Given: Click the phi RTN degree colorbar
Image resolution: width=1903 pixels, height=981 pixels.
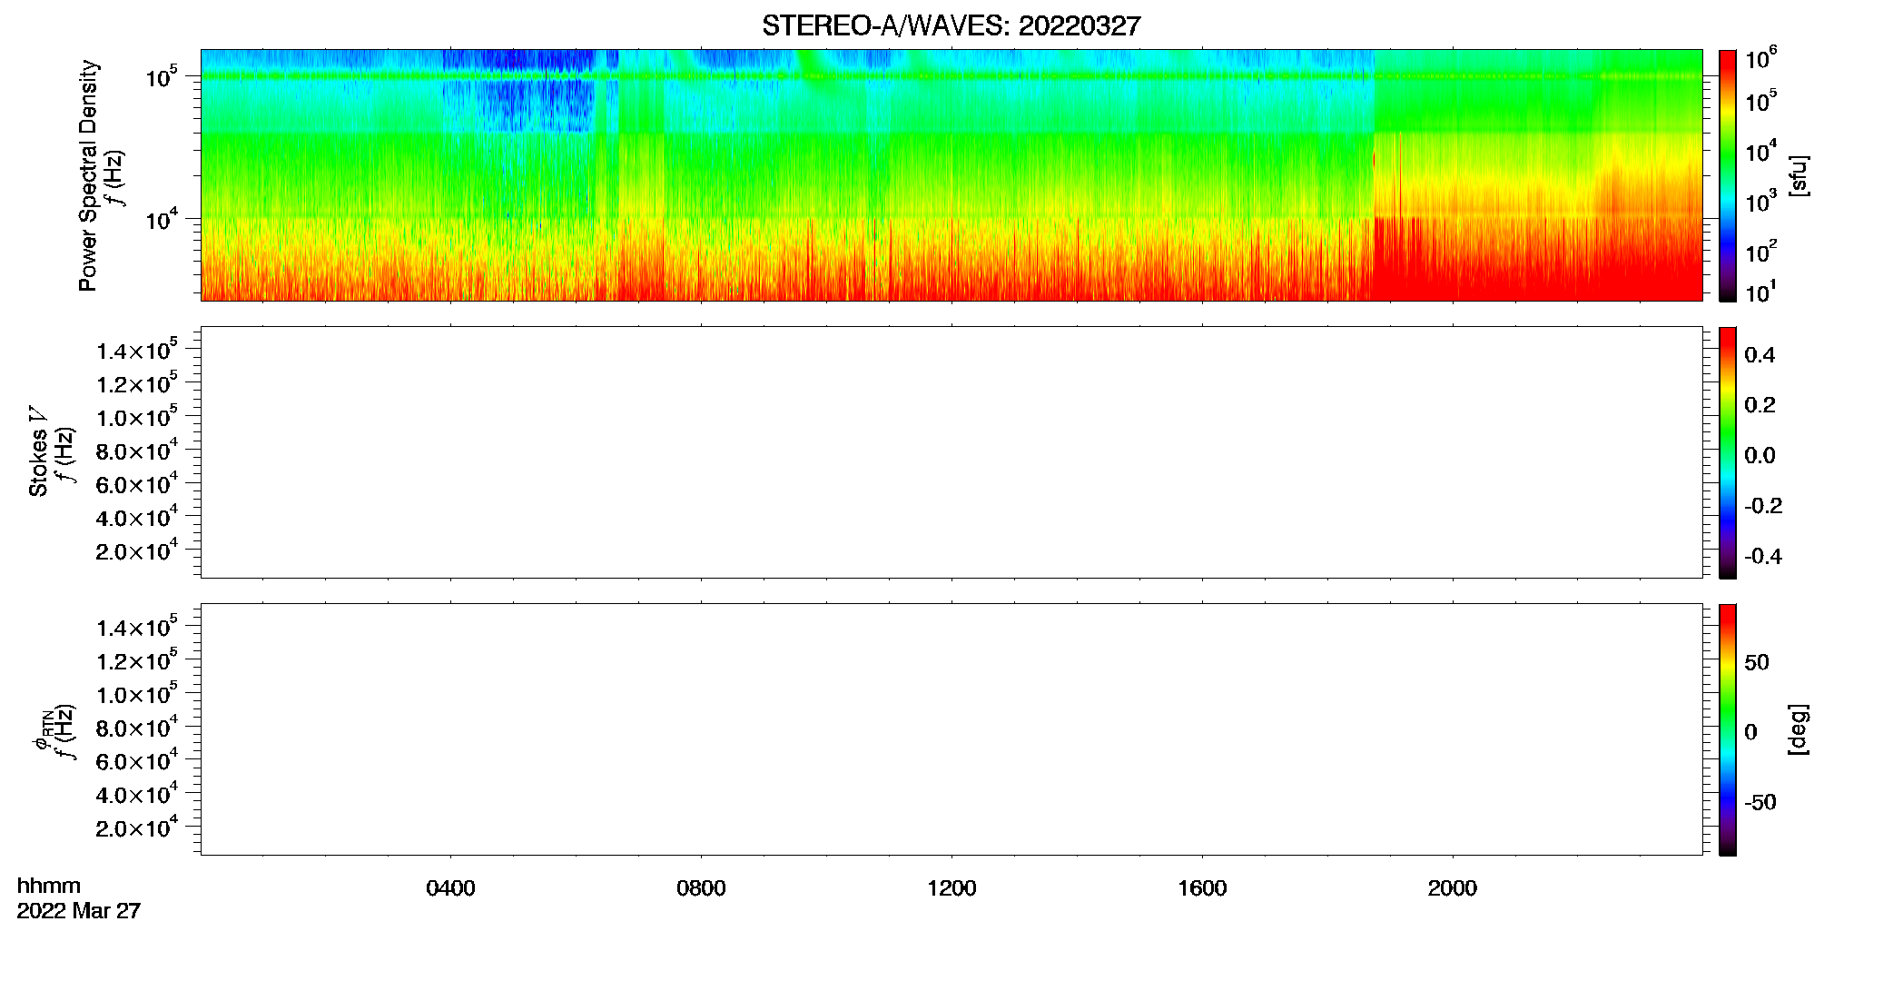Looking at the screenshot, I should pos(1728,729).
